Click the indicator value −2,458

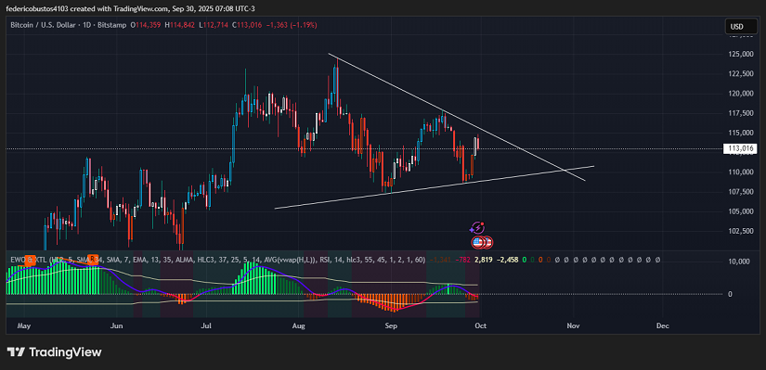(507, 260)
